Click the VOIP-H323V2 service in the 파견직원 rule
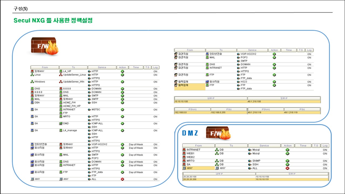 249,54
